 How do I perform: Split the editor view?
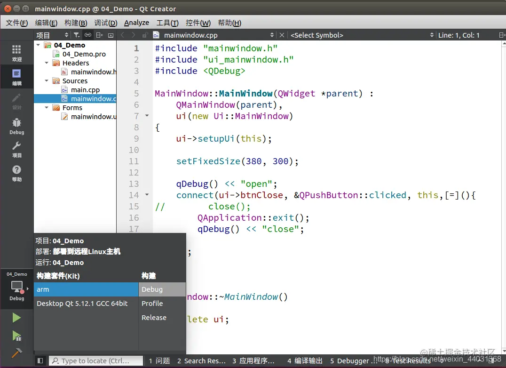coord(502,35)
